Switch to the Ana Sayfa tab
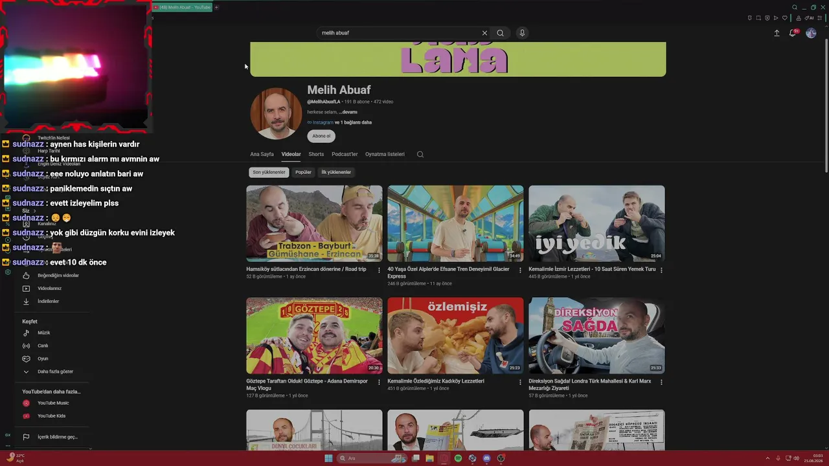The width and height of the screenshot is (829, 466). tap(262, 155)
